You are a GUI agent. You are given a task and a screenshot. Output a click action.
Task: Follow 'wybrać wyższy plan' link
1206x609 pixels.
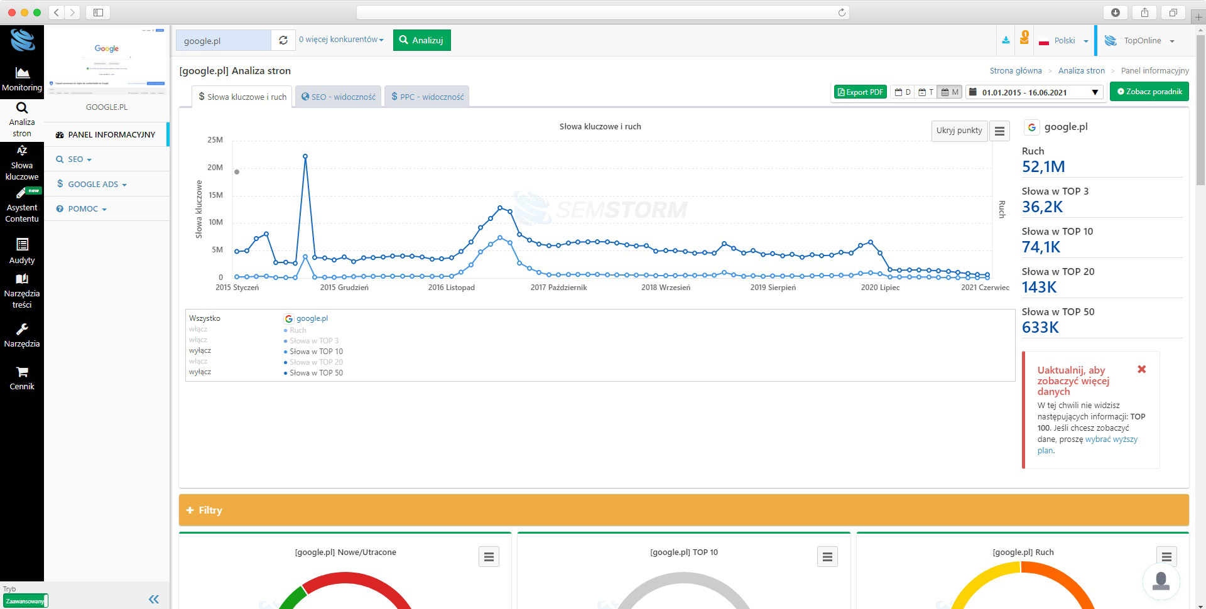pyautogui.click(x=1087, y=445)
